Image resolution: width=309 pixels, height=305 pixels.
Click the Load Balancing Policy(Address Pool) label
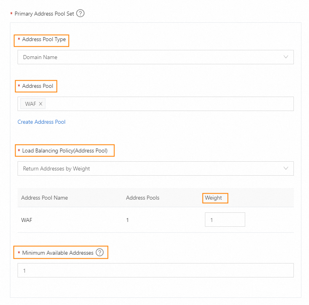[65, 151]
